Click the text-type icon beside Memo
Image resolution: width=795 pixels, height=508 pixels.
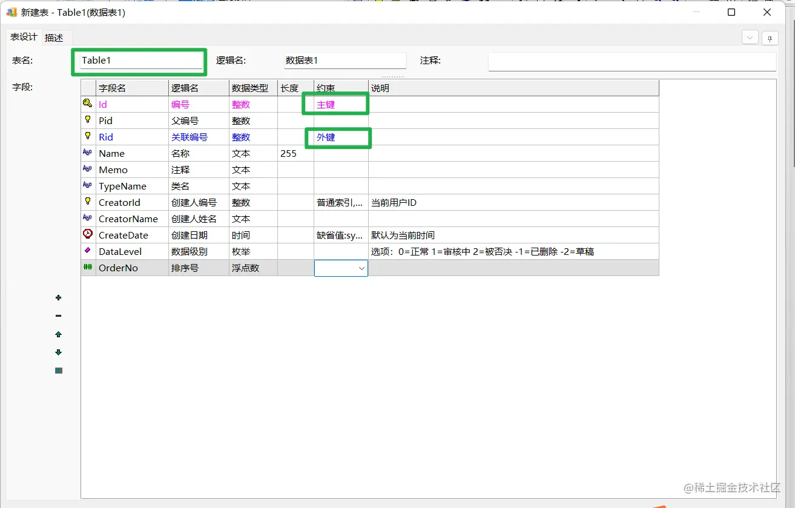tap(88, 170)
